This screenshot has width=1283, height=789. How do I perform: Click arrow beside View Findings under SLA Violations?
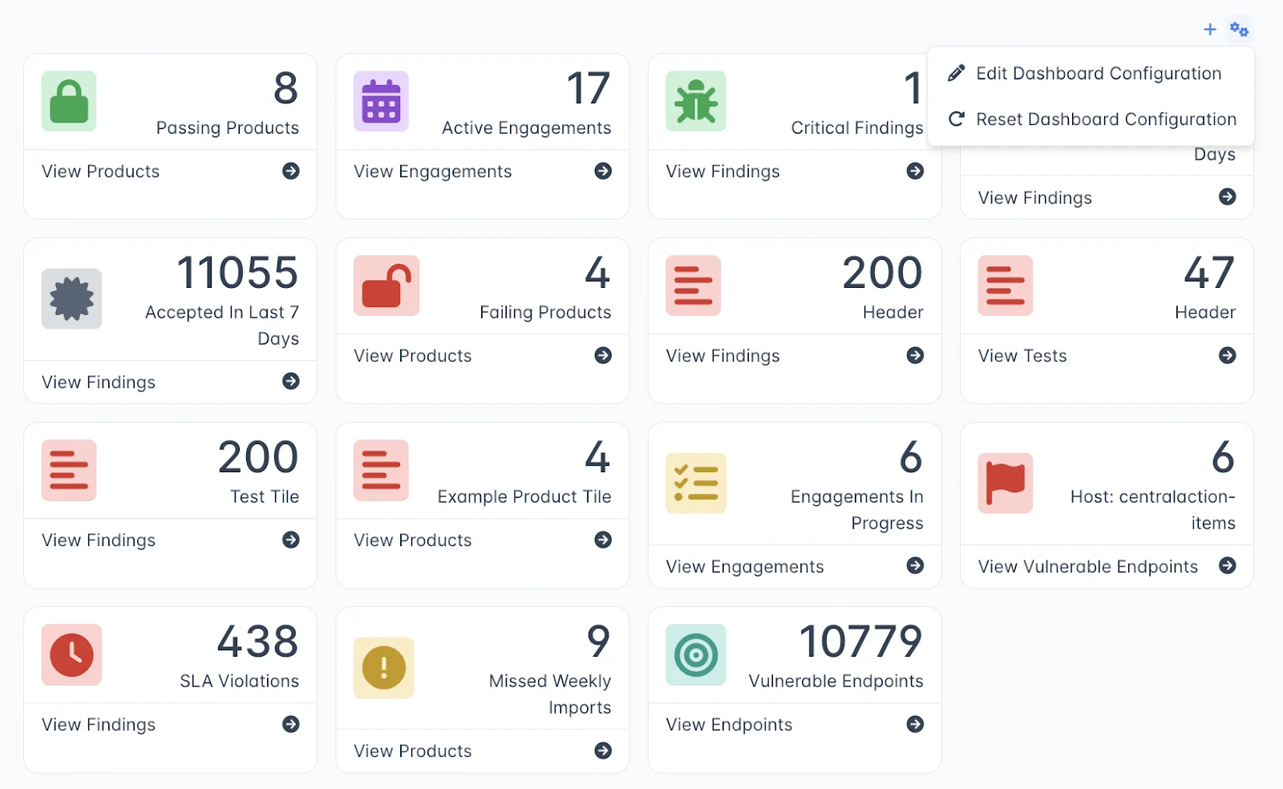pos(291,724)
